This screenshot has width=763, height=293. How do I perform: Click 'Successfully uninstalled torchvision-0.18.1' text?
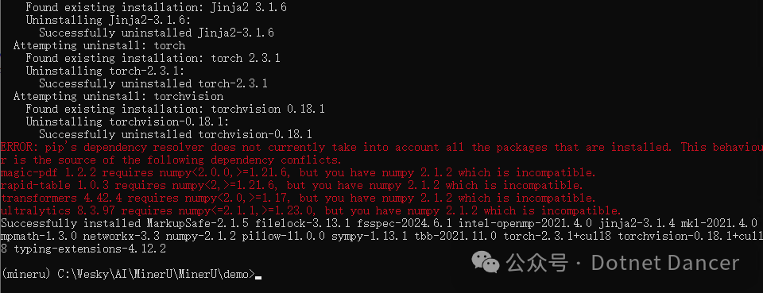176,134
